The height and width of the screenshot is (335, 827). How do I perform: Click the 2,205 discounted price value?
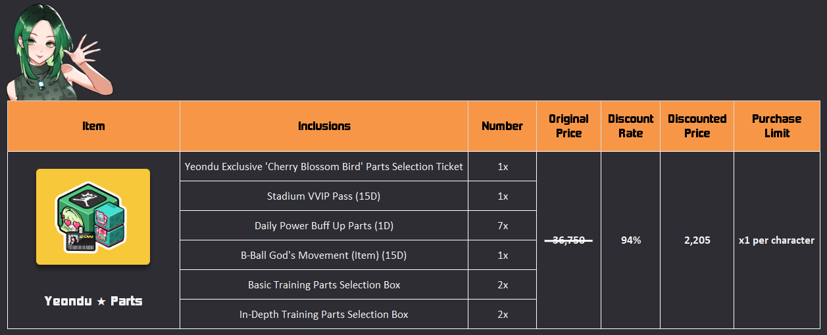pyautogui.click(x=697, y=240)
